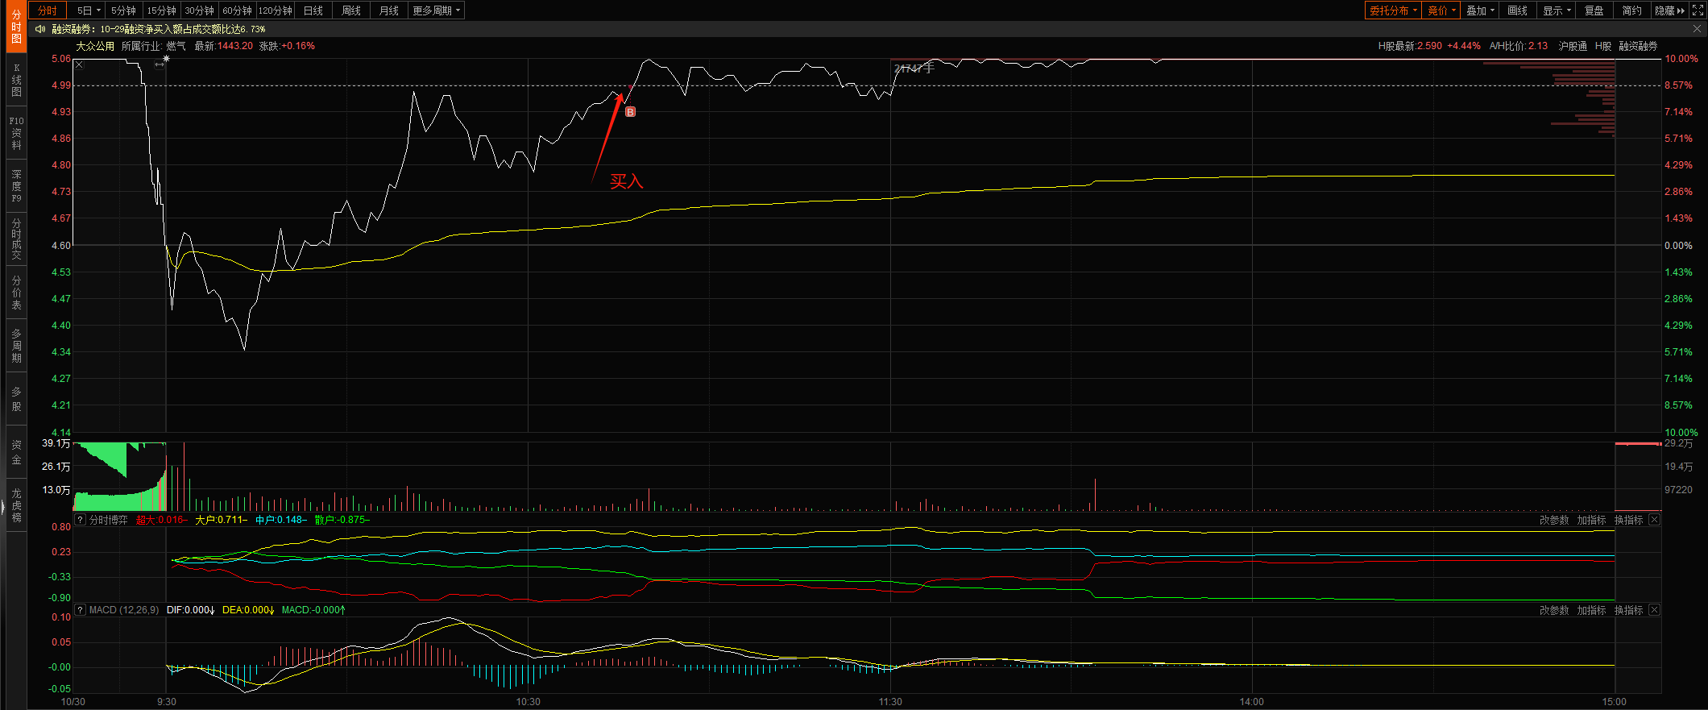Switch to 日线 period
The image size is (1708, 710).
(313, 10)
